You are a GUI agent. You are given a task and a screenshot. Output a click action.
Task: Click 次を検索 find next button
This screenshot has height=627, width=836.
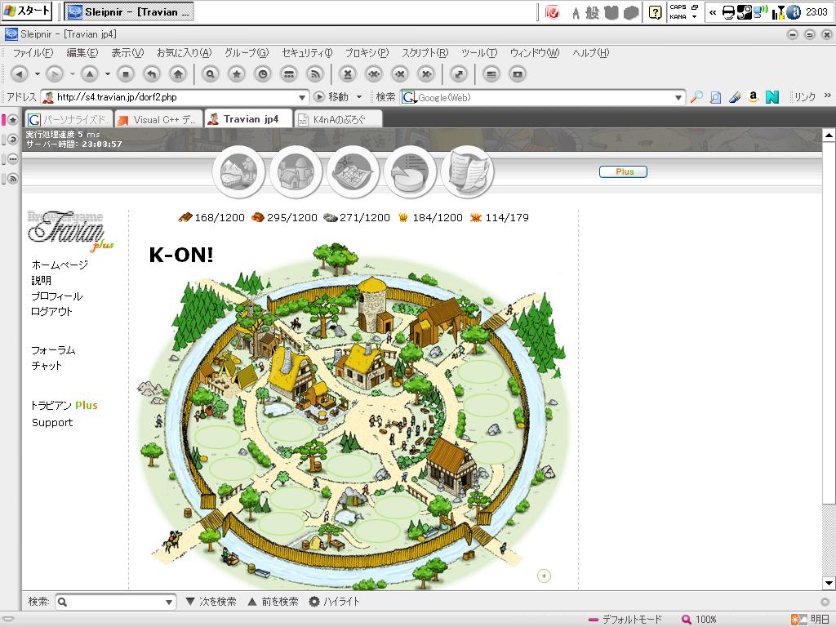[x=211, y=602]
